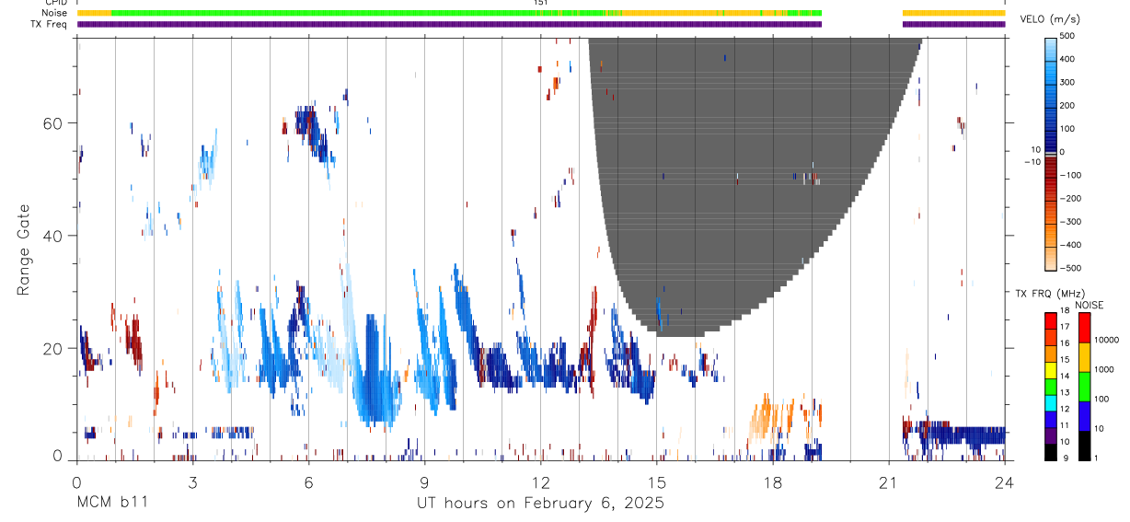Click the "TX Freq" strip label at top left

pyautogui.click(x=50, y=24)
